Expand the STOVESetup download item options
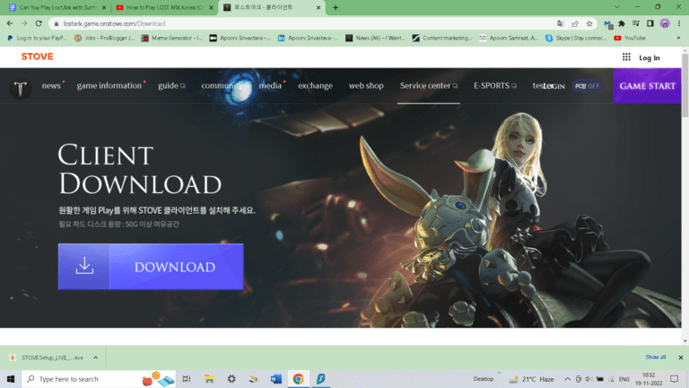689x388 pixels. click(x=95, y=357)
